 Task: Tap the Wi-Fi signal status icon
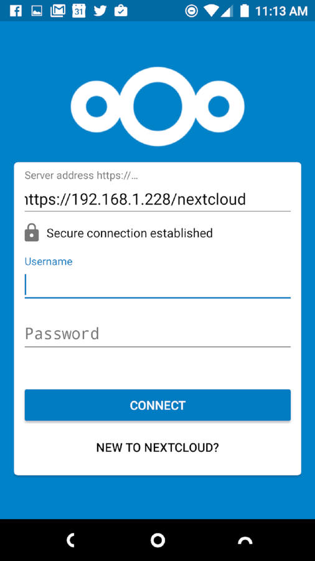tap(211, 11)
